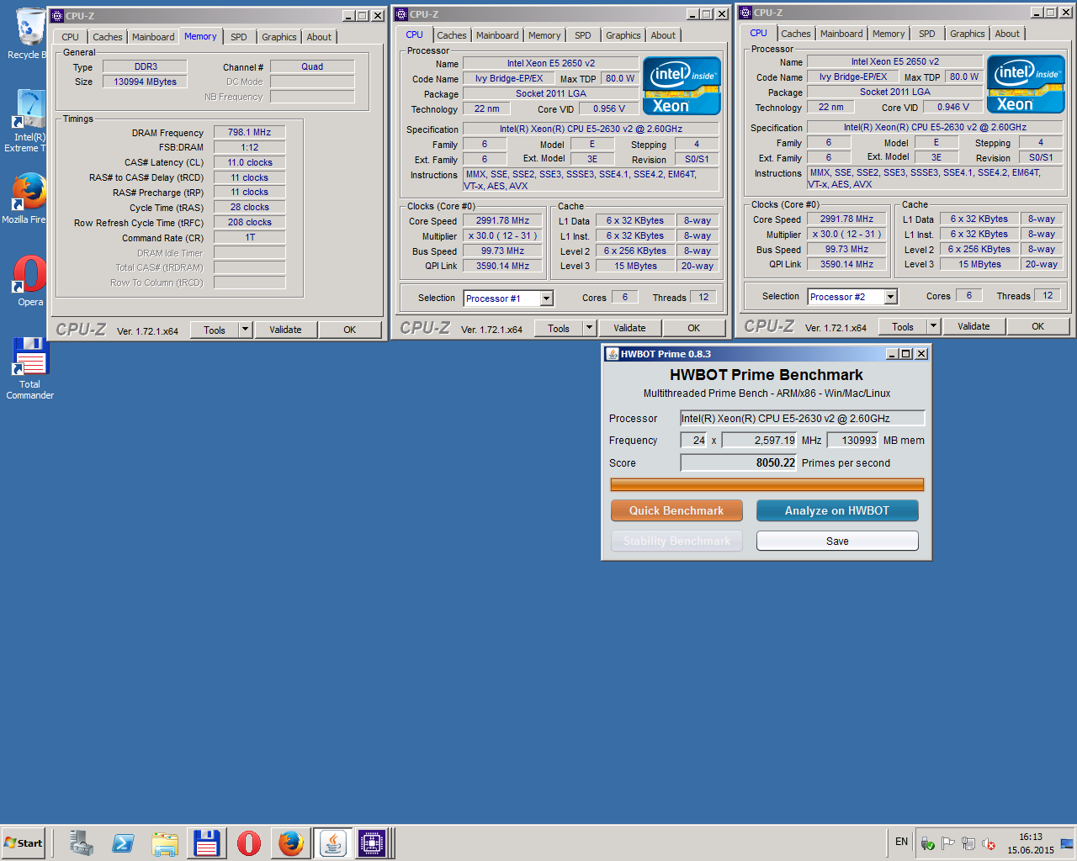
Task: Open Opera from the taskbar
Action: (249, 843)
